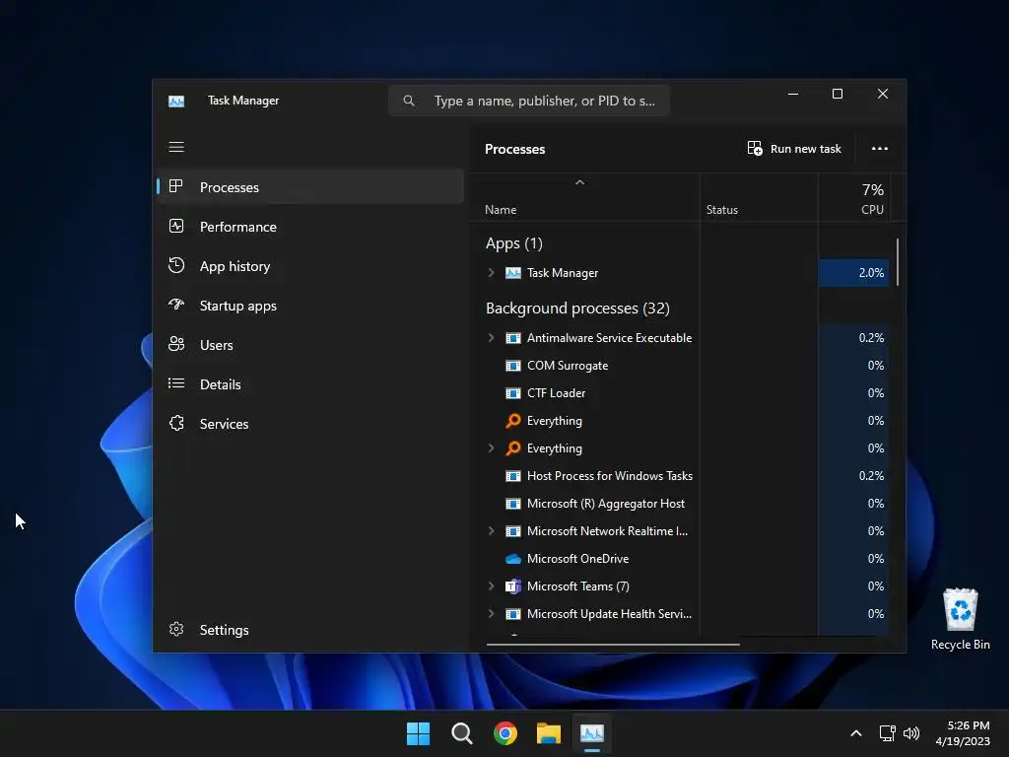Viewport: 1009px width, 757px height.
Task: Open the Windows Start button
Action: pyautogui.click(x=418, y=733)
